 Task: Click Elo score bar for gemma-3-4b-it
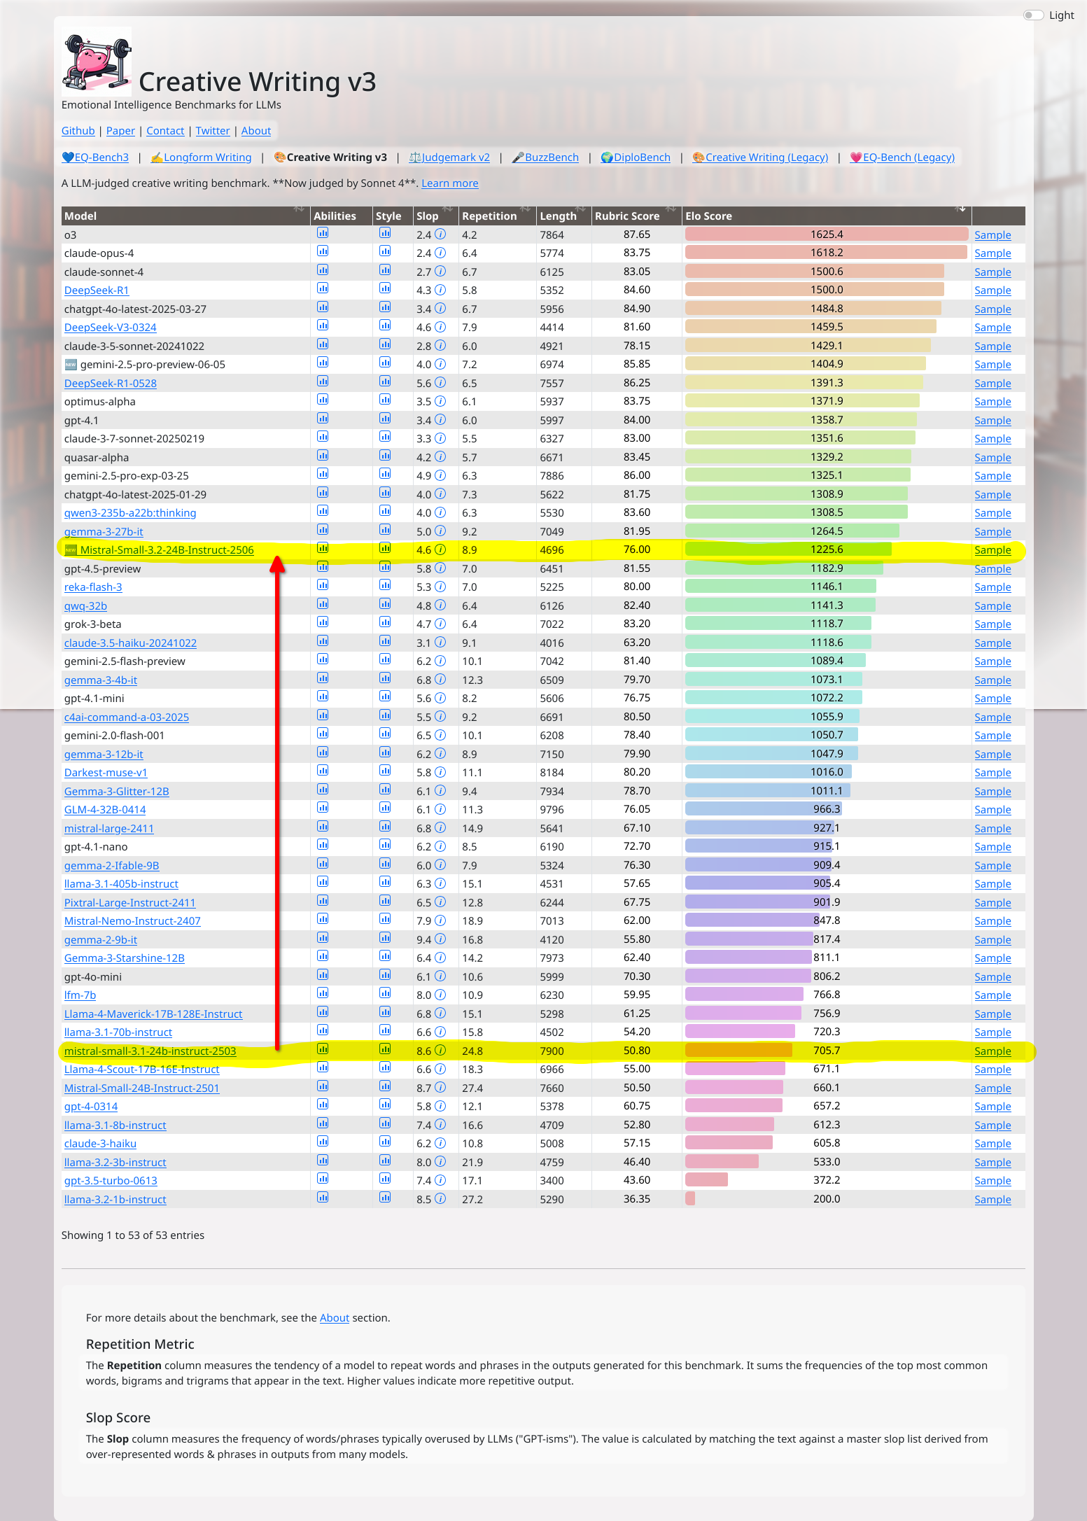click(773, 680)
